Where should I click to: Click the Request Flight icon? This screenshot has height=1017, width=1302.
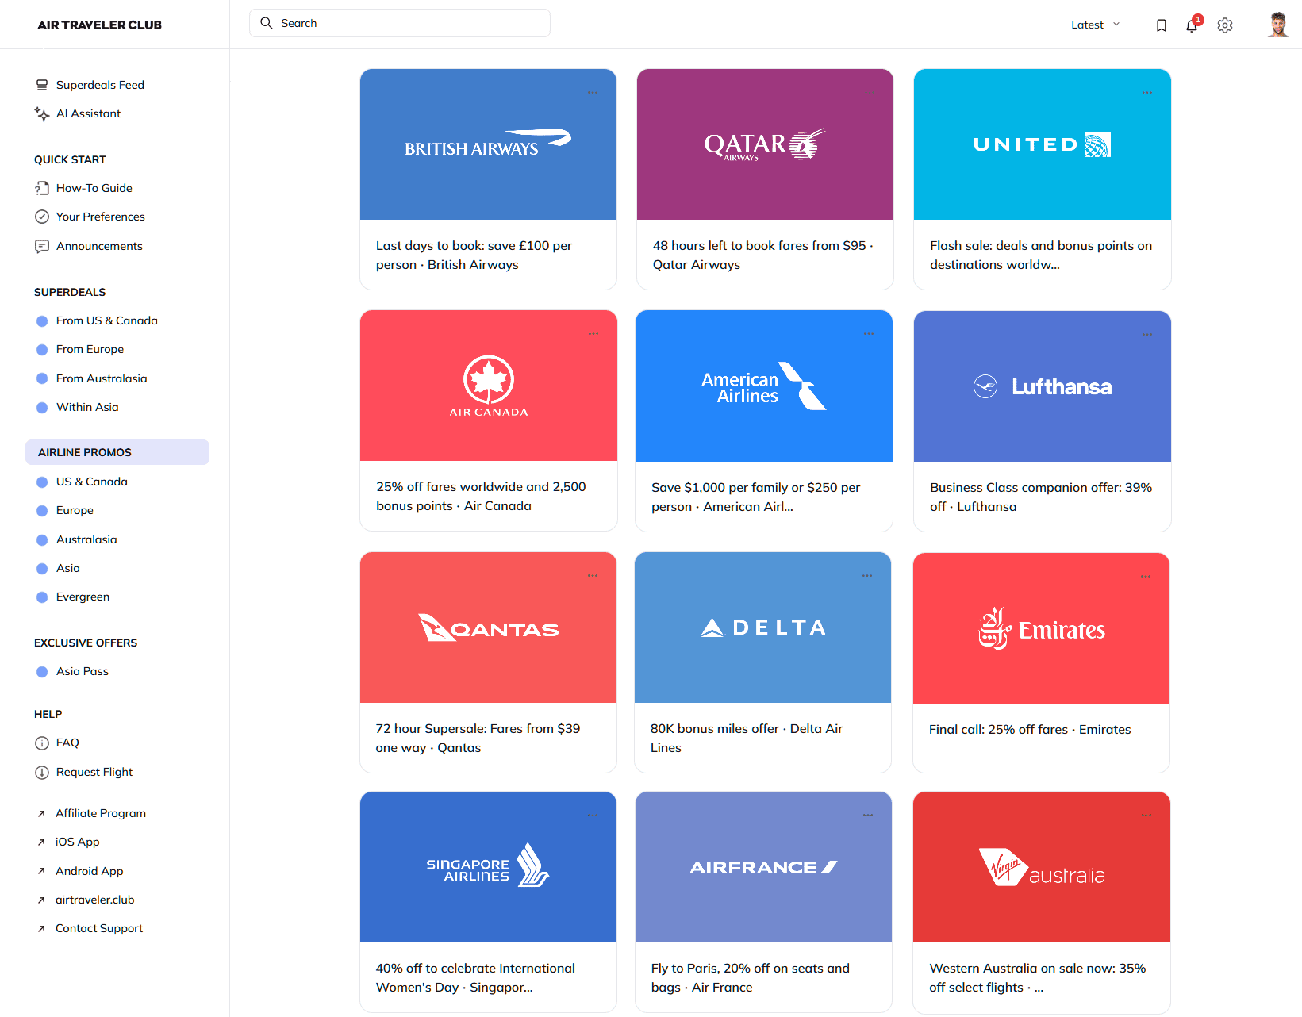point(42,773)
